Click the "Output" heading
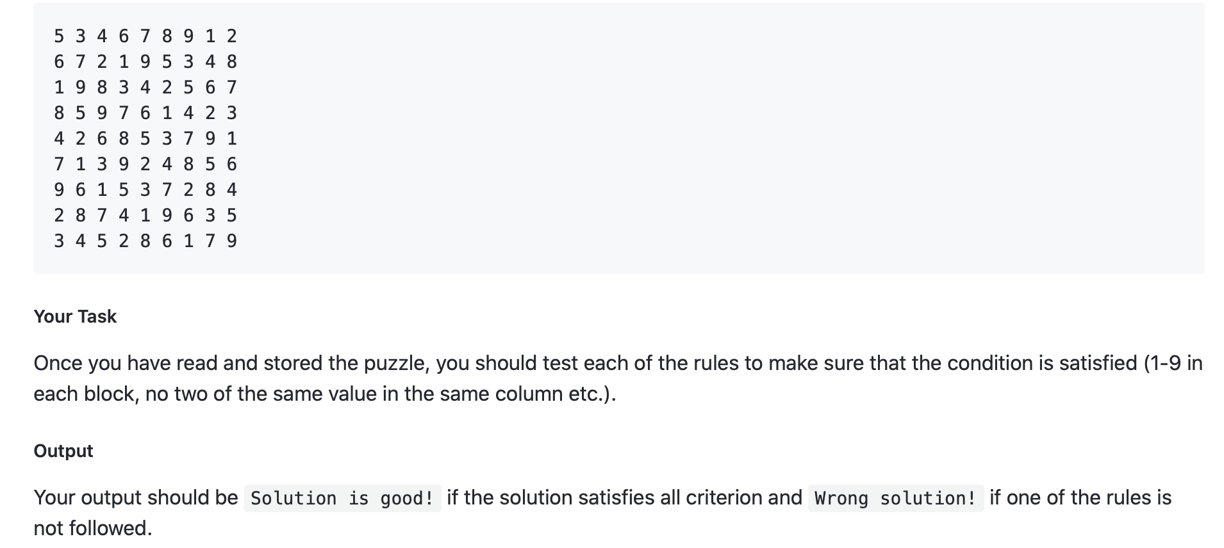Image resolution: width=1224 pixels, height=548 pixels. (63, 451)
